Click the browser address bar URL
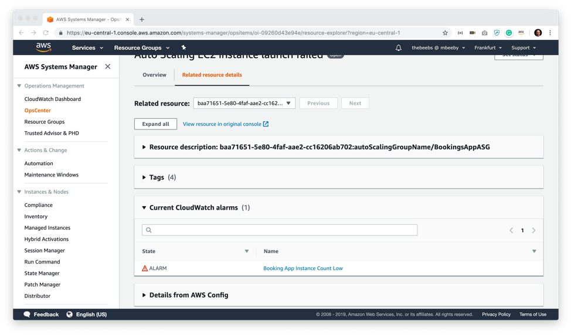The height and width of the screenshot is (335, 571). pos(233,33)
